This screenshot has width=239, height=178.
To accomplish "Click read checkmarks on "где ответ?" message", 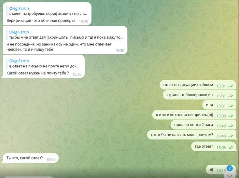I will [x=231, y=148].
